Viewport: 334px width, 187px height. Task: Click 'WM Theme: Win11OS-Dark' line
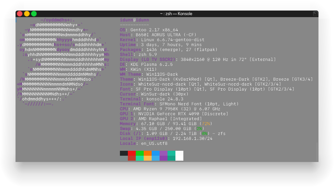click(x=149, y=74)
